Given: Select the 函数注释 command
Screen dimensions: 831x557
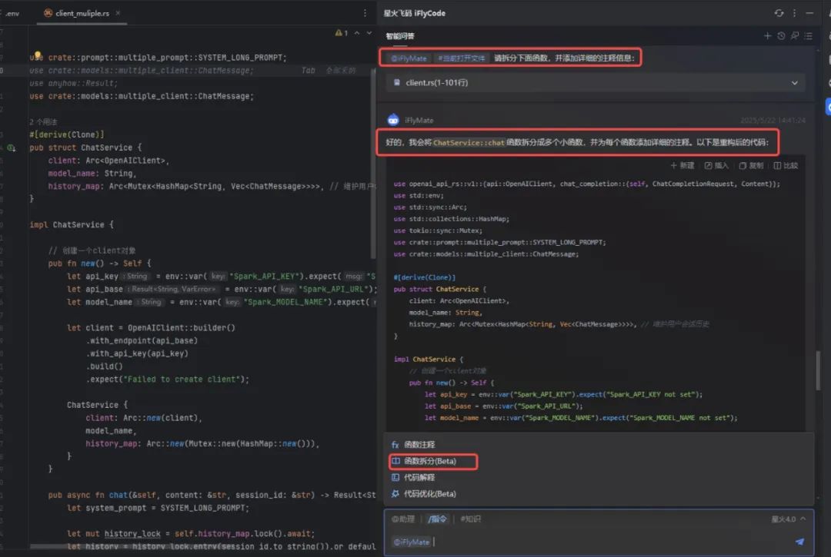Looking at the screenshot, I should [x=419, y=445].
